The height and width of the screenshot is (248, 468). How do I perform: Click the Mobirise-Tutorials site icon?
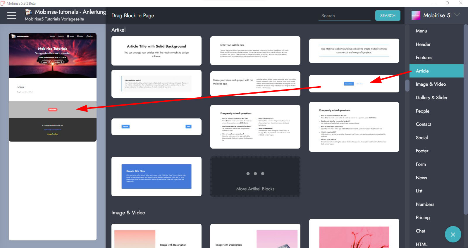pos(28,12)
